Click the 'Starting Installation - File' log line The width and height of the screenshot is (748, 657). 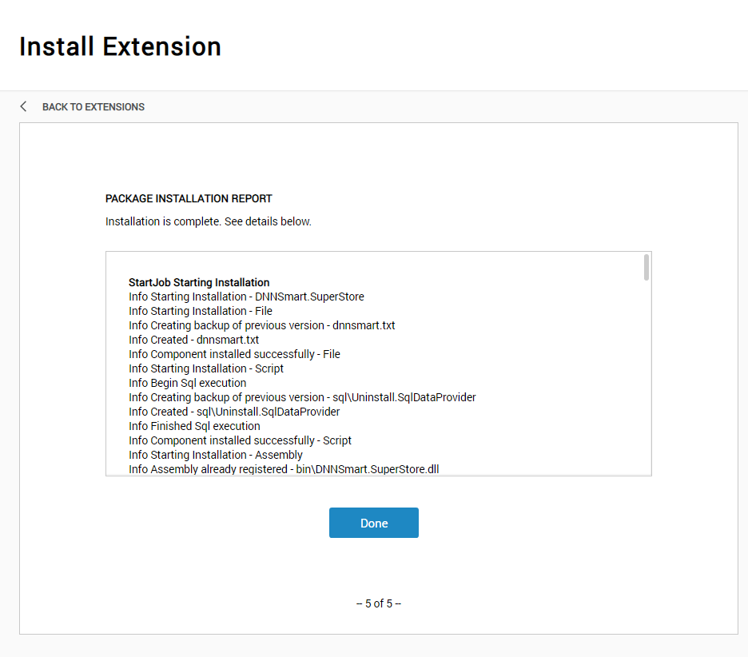tap(201, 311)
